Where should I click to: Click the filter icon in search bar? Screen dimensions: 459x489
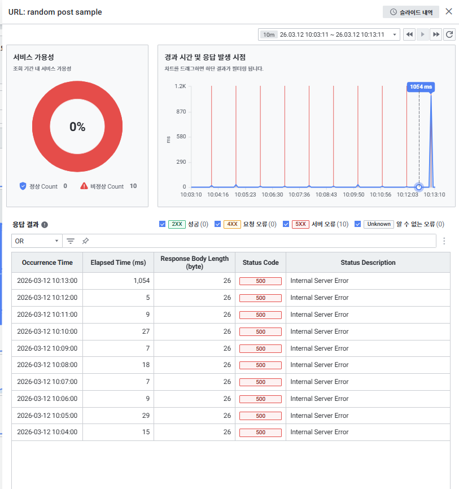[x=71, y=241]
